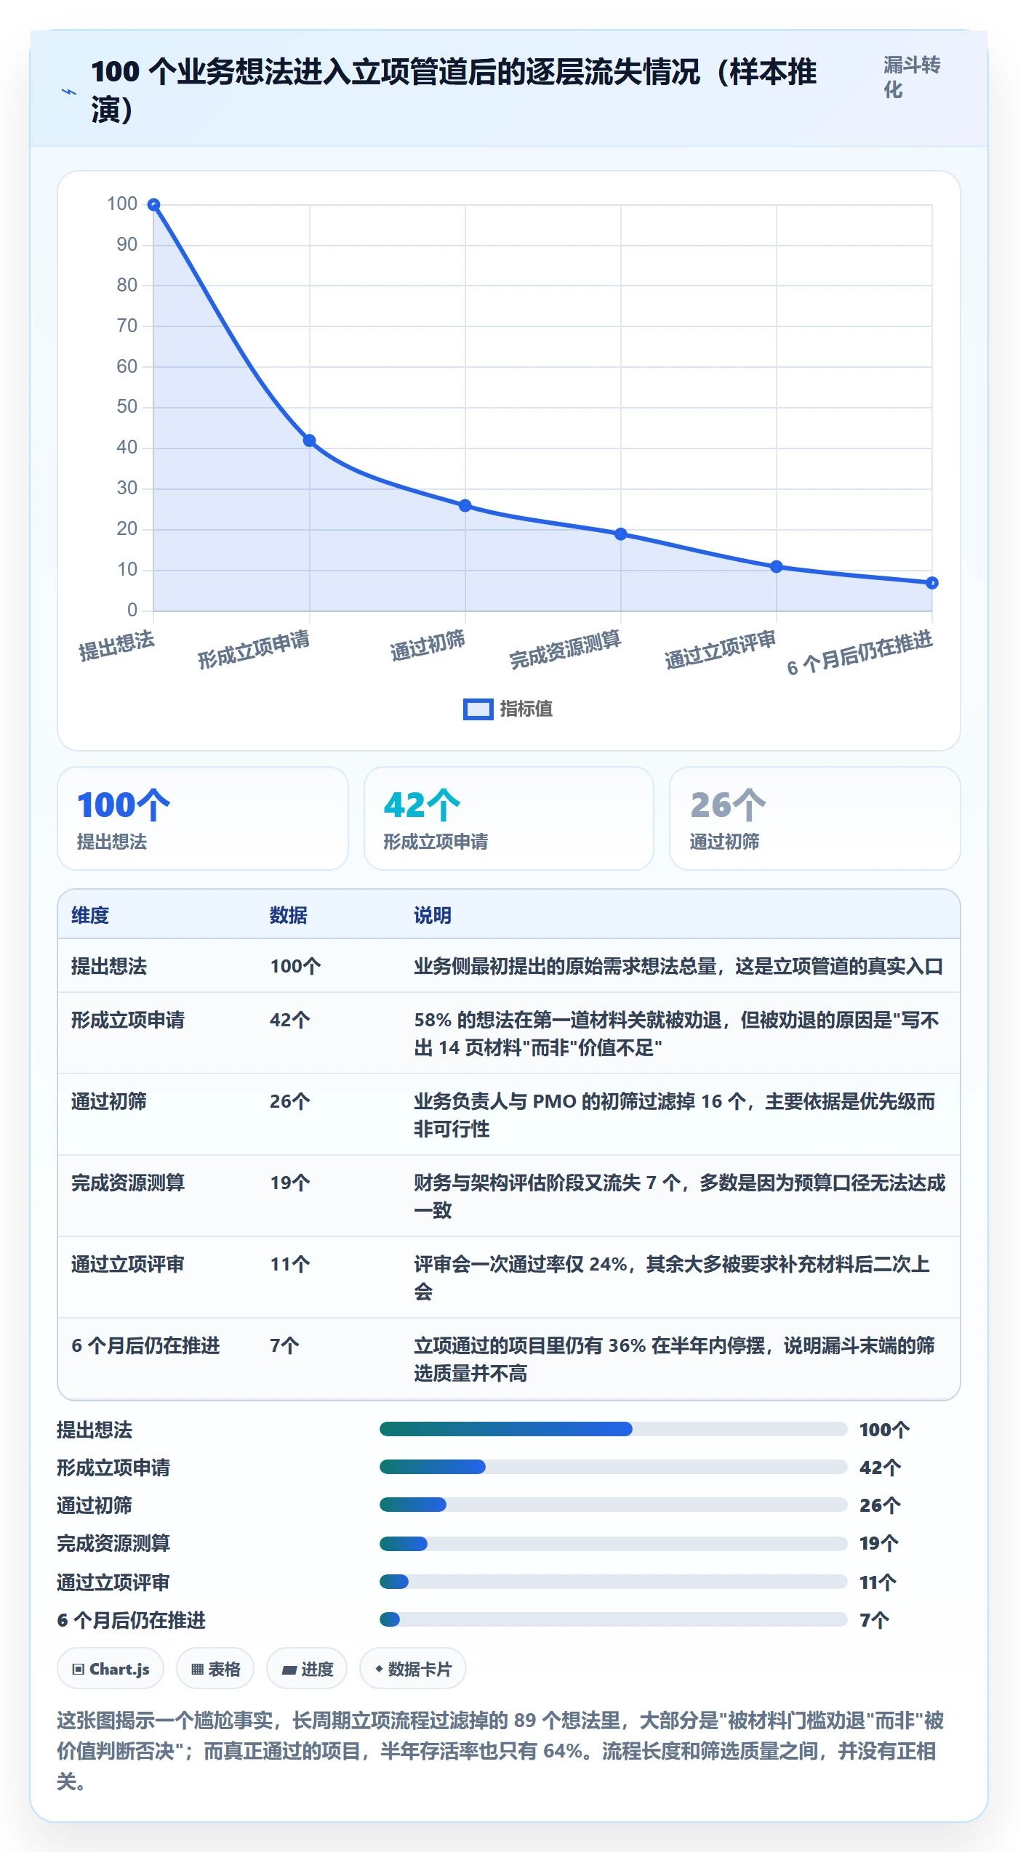Click the 数据 column header
The width and height of the screenshot is (1018, 1852).
point(289,915)
